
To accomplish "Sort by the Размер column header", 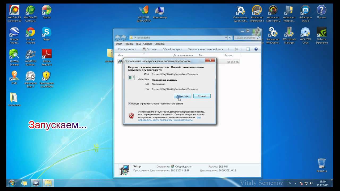I will [x=229, y=55].
